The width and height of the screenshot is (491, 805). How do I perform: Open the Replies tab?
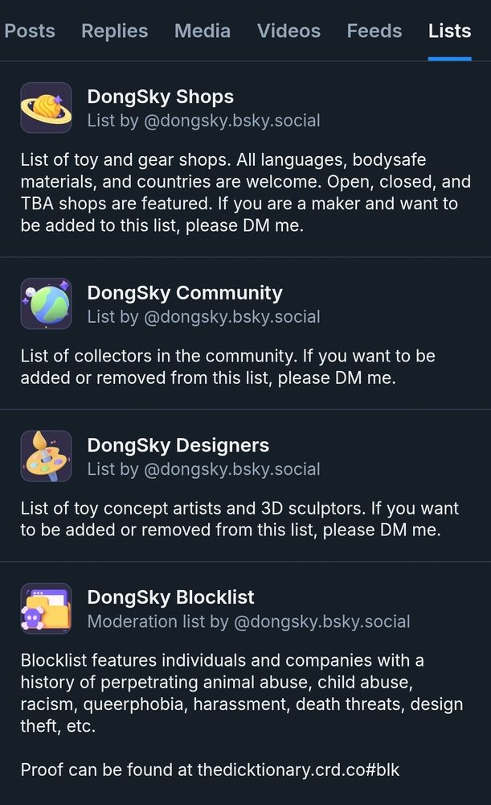[x=114, y=31]
